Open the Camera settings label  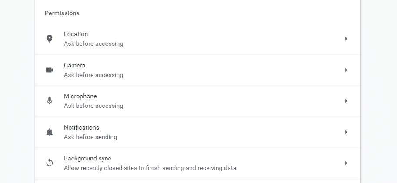pyautogui.click(x=75, y=65)
